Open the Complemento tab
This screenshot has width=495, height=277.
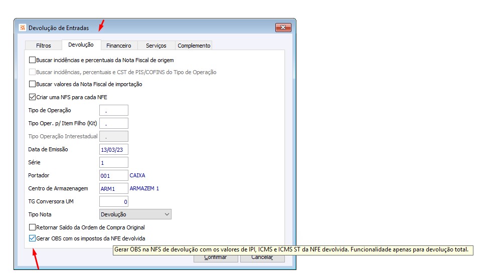tap(194, 46)
